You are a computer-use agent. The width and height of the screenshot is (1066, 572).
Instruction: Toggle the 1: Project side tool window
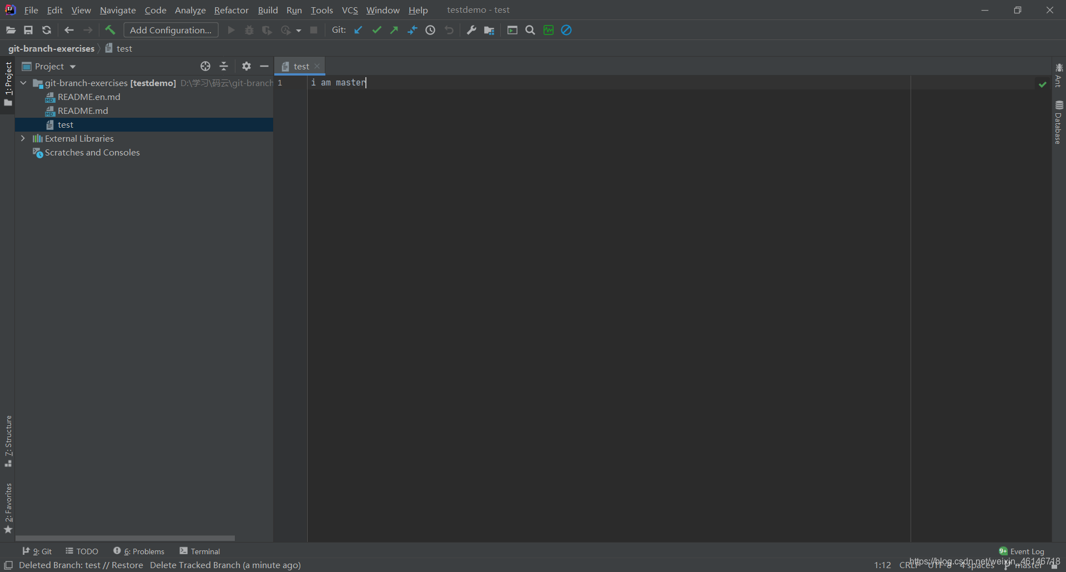tap(8, 84)
